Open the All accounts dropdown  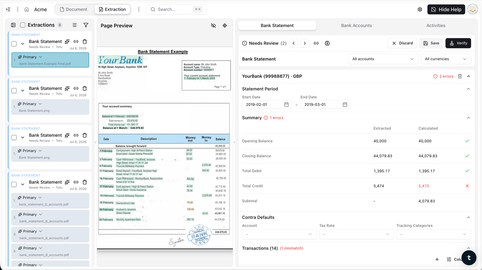pyautogui.click(x=383, y=59)
